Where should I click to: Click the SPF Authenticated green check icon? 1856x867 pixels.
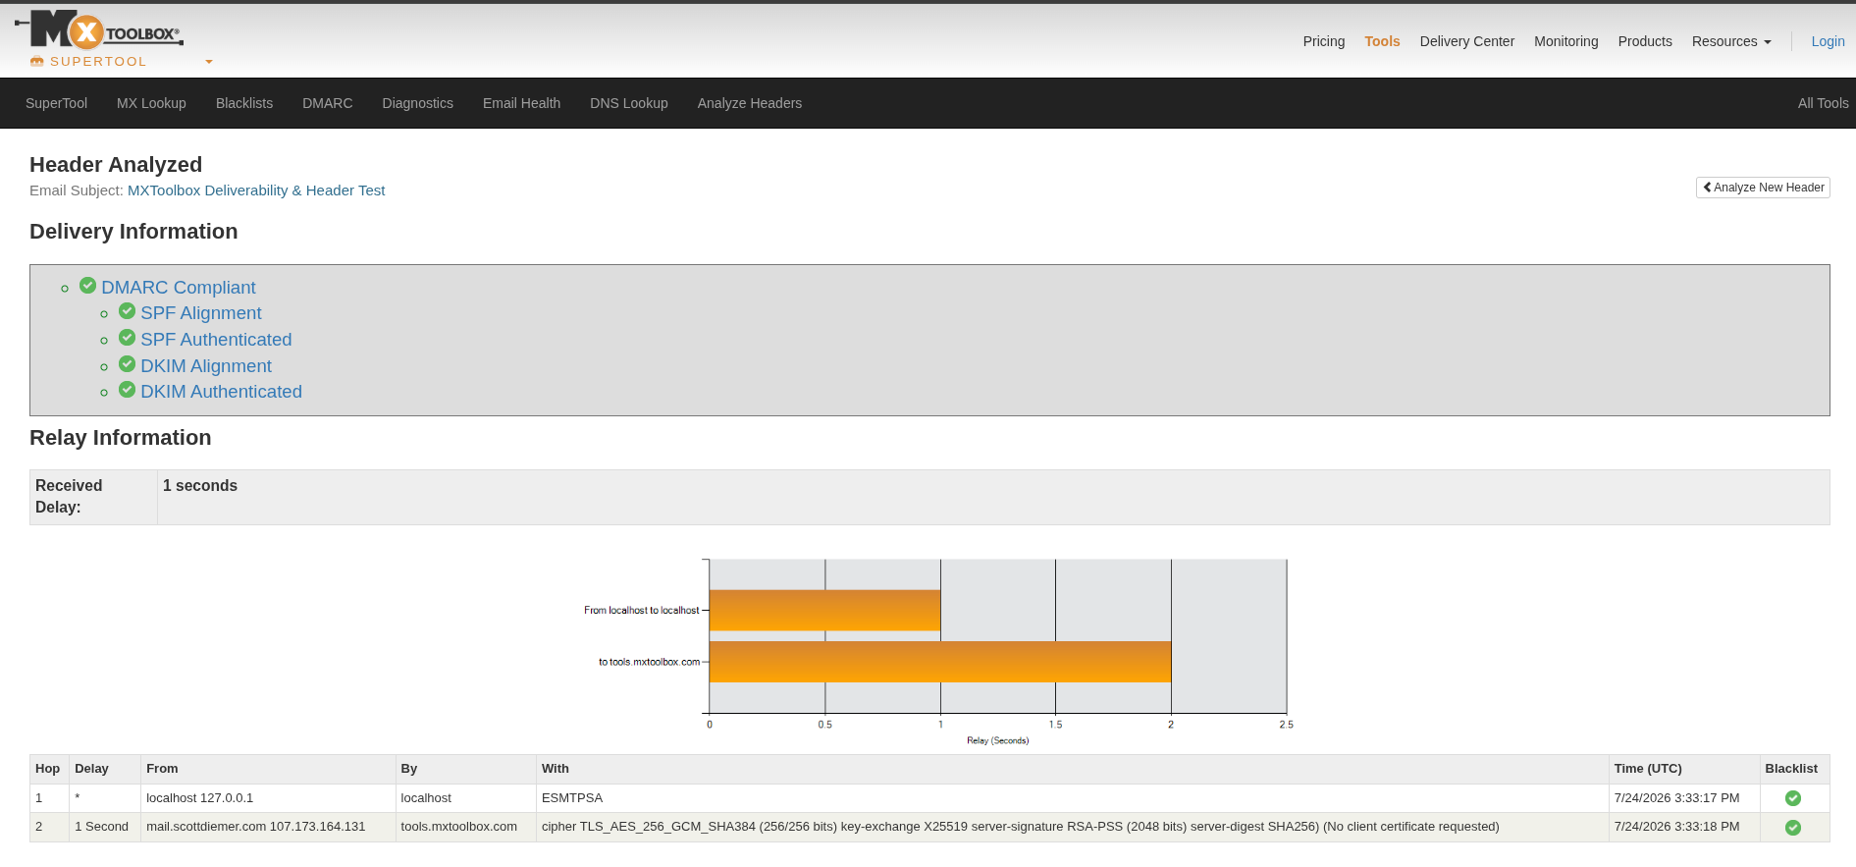tap(128, 337)
